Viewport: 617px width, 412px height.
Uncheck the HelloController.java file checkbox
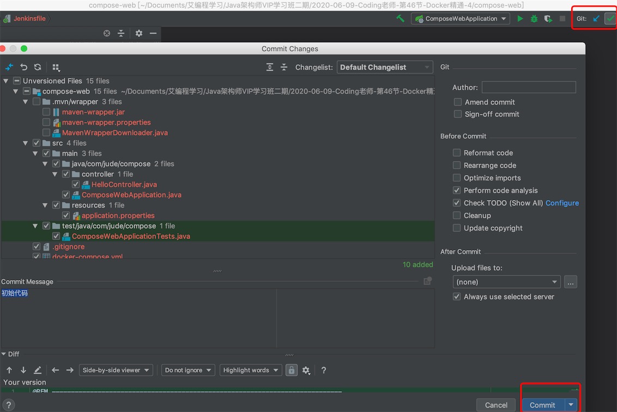(x=76, y=185)
